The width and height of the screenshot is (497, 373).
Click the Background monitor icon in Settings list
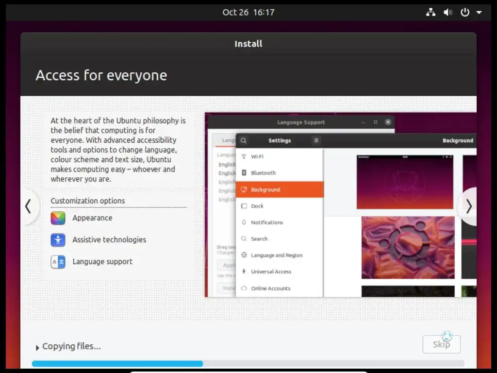(x=244, y=190)
